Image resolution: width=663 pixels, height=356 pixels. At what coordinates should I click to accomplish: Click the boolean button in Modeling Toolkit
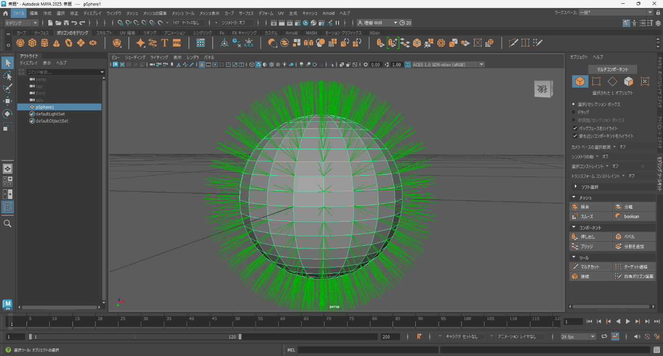pyautogui.click(x=635, y=216)
